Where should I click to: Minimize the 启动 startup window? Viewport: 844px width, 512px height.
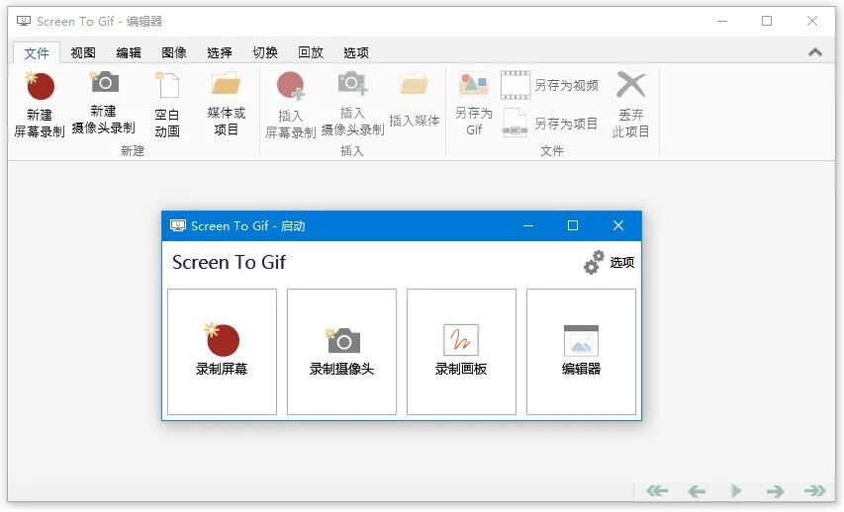[528, 226]
